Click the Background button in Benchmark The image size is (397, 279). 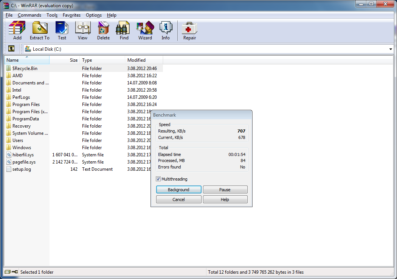(x=179, y=190)
